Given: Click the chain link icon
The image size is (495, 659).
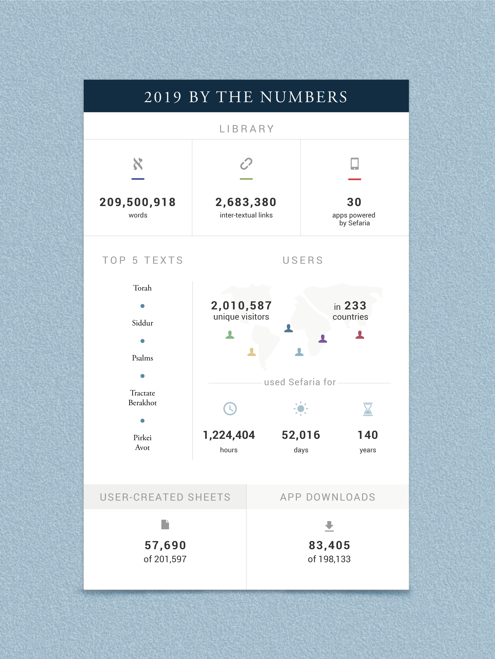Looking at the screenshot, I should (246, 164).
